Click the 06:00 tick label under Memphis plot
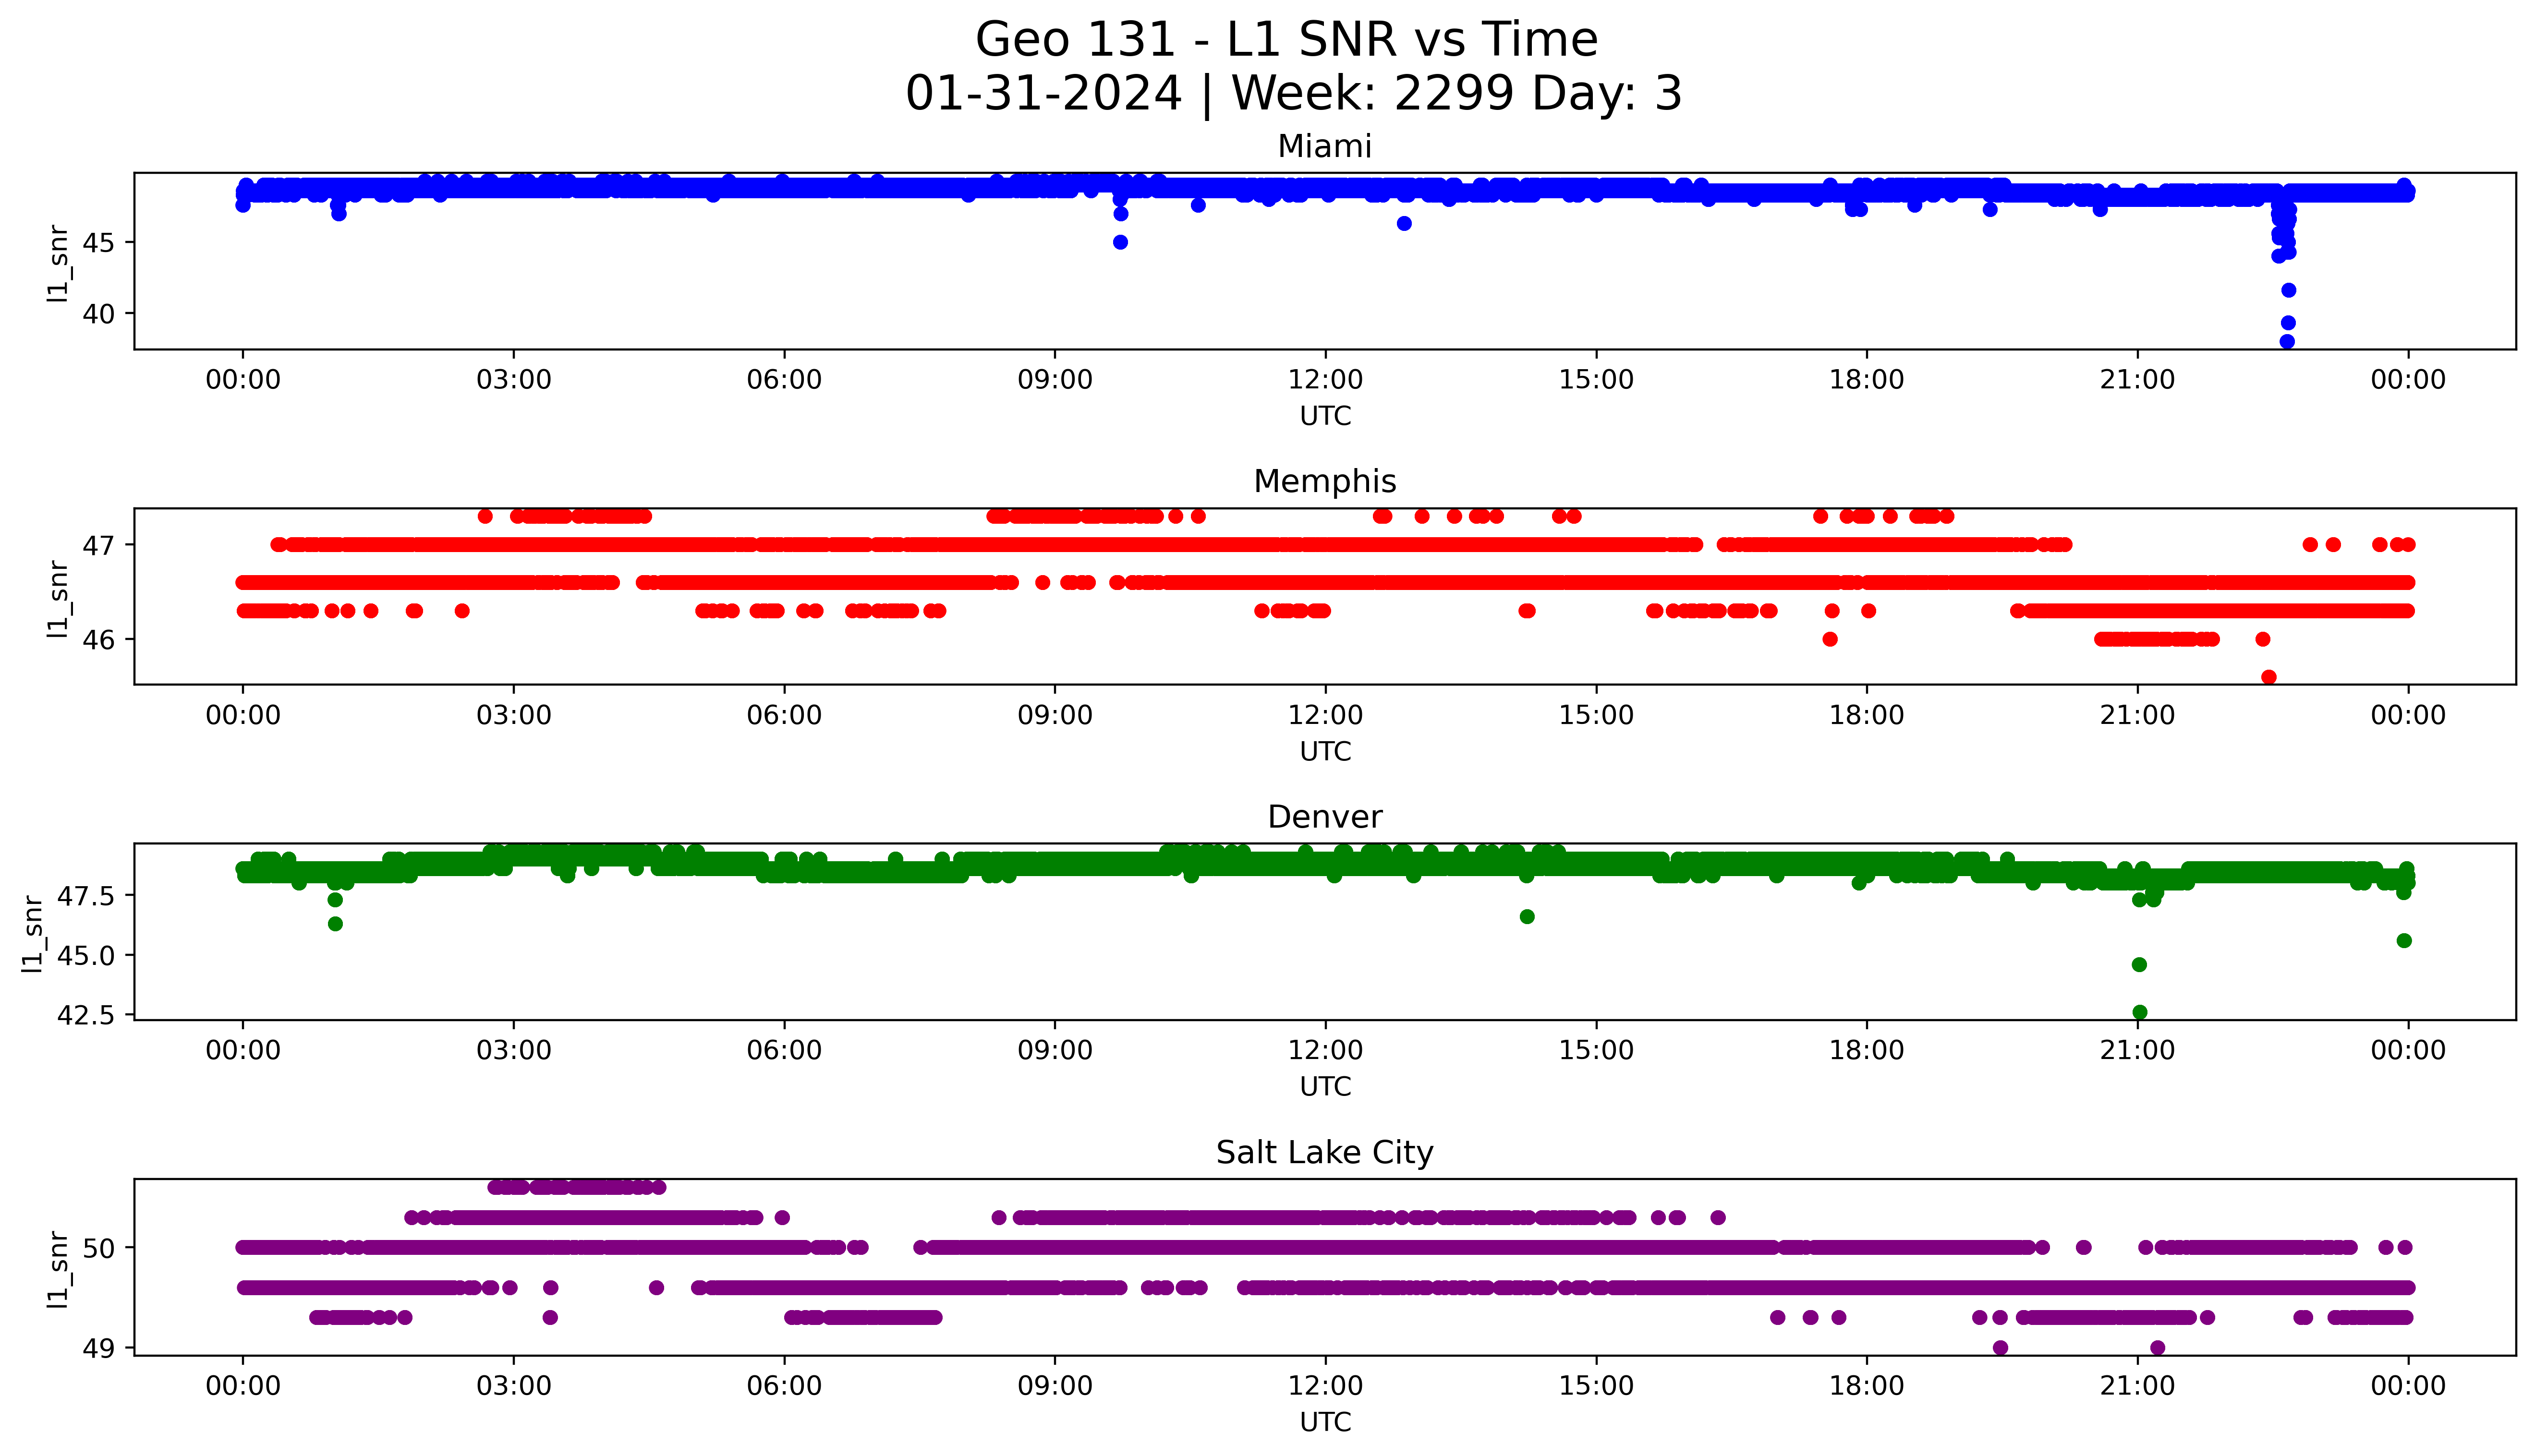This screenshot has height=1456, width=2535. (x=784, y=715)
